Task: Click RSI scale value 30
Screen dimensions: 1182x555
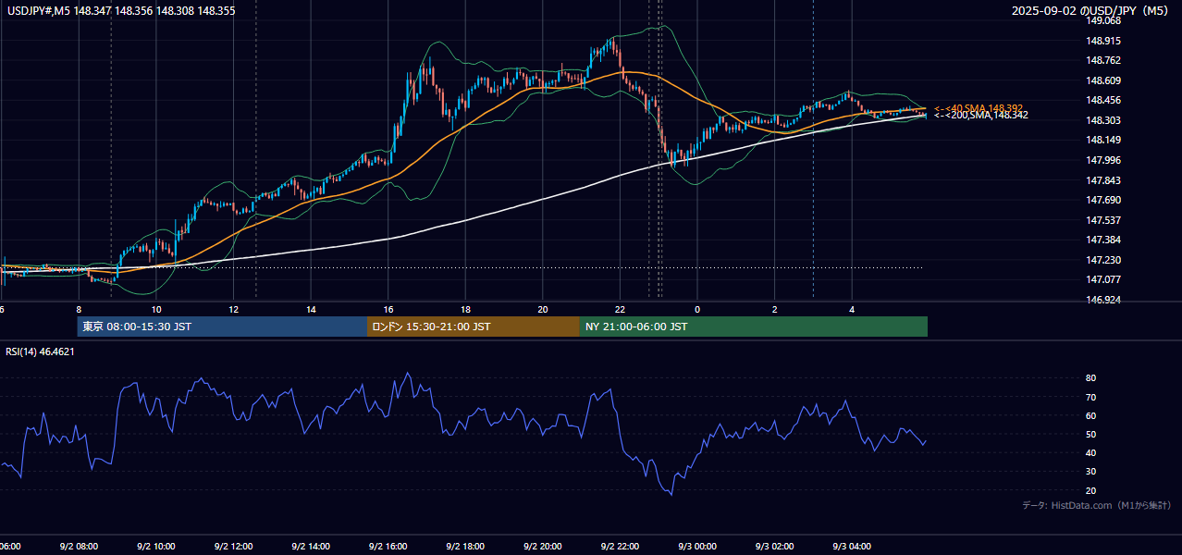Action: click(1091, 472)
